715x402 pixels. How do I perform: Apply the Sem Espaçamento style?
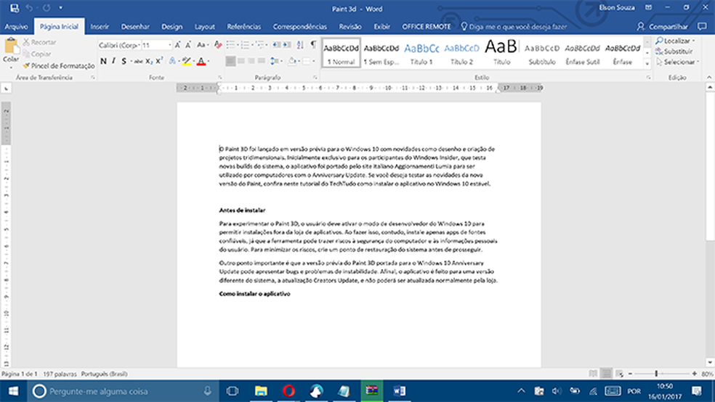pyautogui.click(x=381, y=53)
